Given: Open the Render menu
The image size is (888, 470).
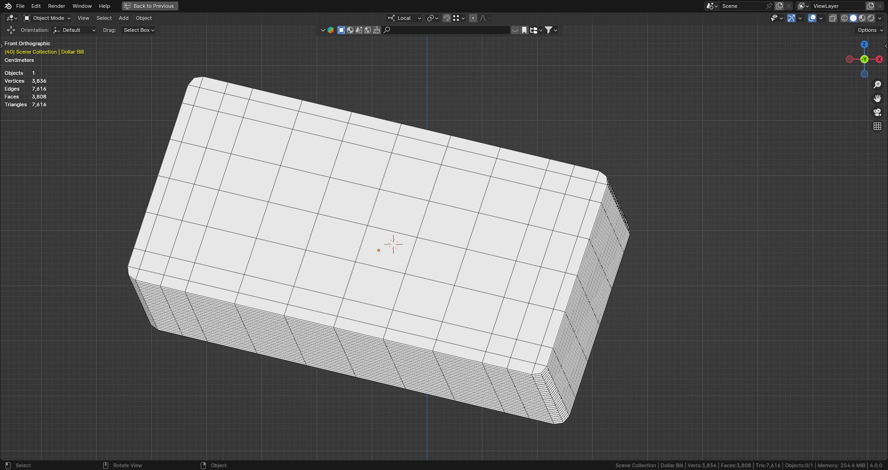Looking at the screenshot, I should click(x=56, y=6).
